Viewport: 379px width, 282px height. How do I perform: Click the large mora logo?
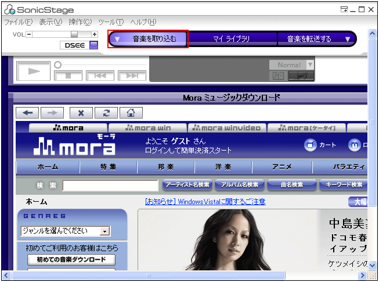click(74, 145)
